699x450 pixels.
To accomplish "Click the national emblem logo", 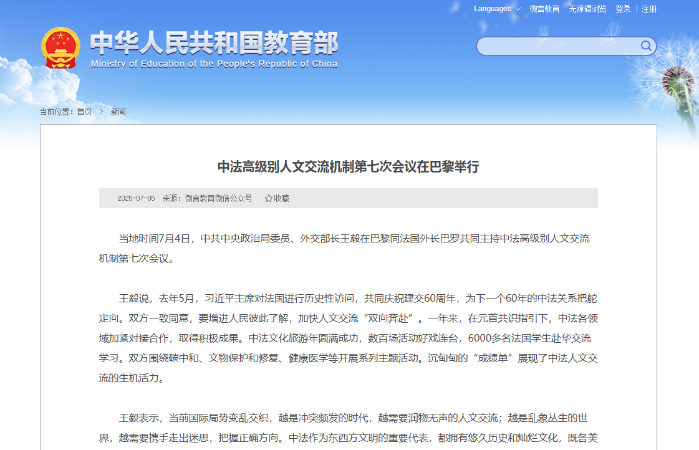I will 60,47.
